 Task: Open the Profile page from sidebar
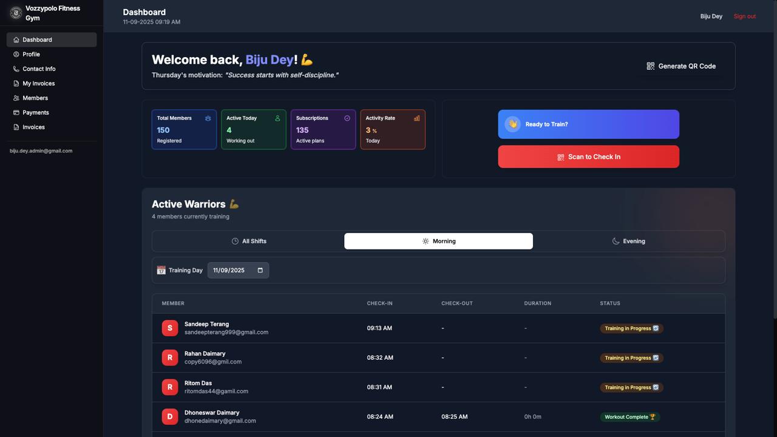31,55
